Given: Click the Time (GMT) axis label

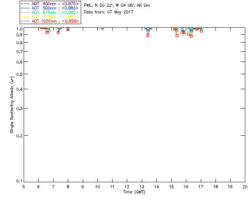Looking at the screenshot, I should click(x=134, y=192).
